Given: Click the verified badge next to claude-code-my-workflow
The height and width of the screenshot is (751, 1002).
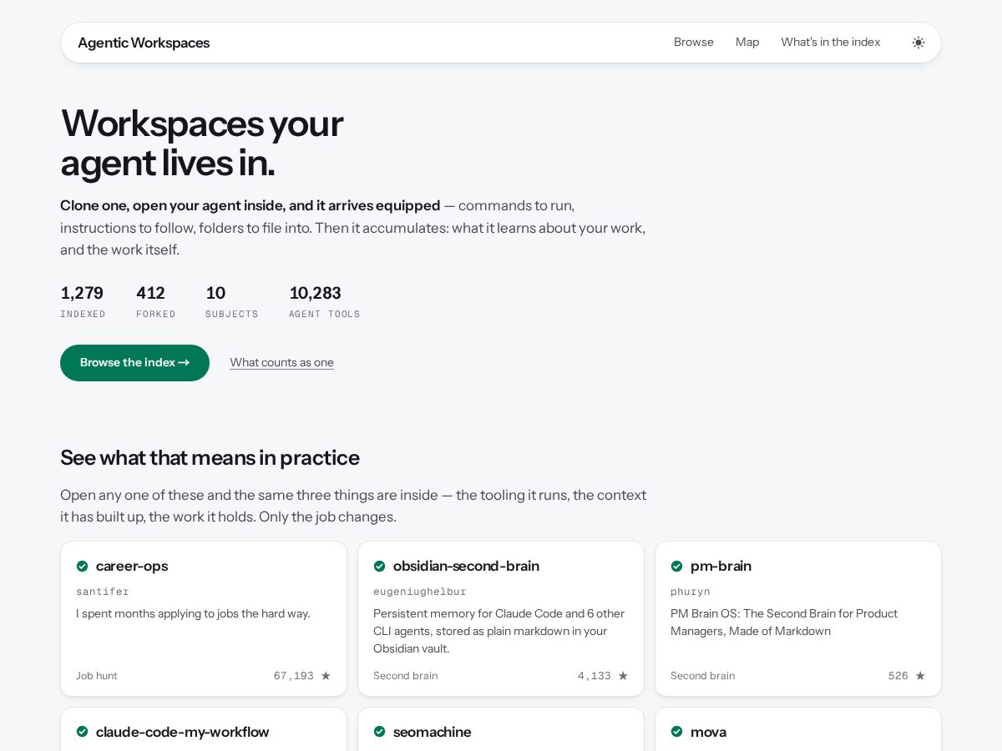Looking at the screenshot, I should pyautogui.click(x=82, y=732).
